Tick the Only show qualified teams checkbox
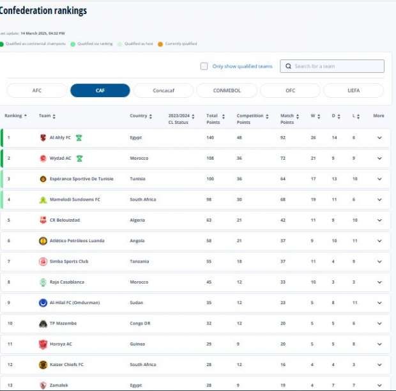The height and width of the screenshot is (391, 396). (204, 66)
